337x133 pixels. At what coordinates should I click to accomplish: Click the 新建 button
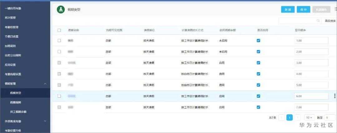click(x=288, y=9)
